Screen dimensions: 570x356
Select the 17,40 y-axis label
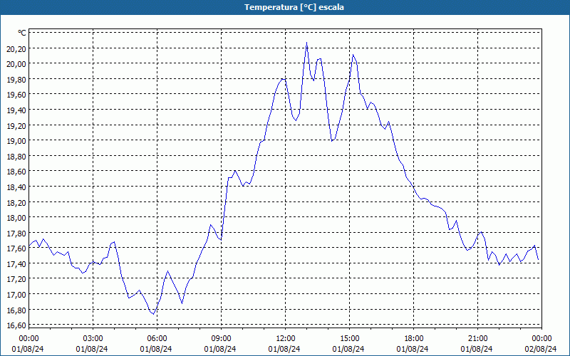click(16, 263)
